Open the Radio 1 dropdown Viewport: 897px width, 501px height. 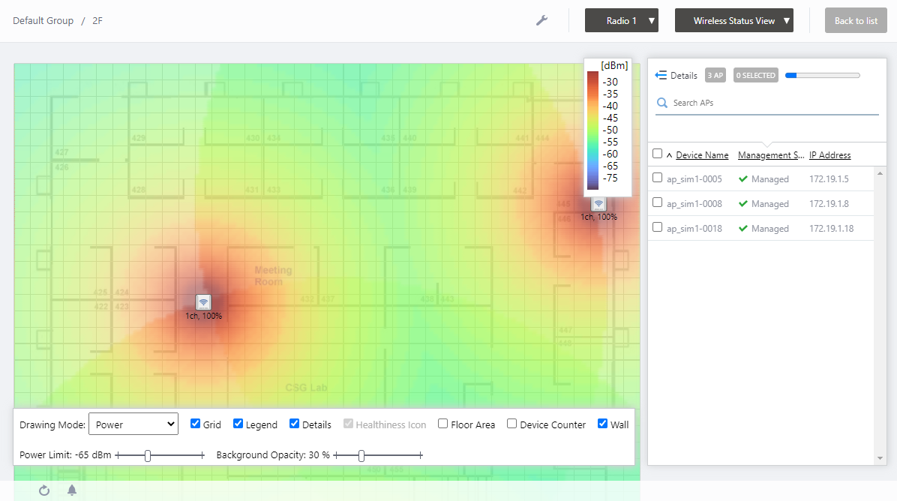[621, 21]
